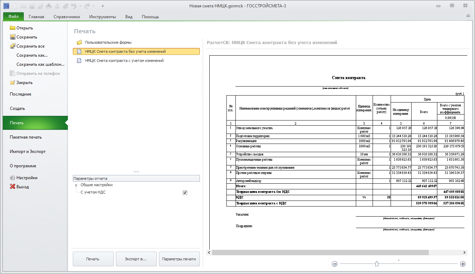Switch to the Справочники ribbon tab

click(x=67, y=16)
